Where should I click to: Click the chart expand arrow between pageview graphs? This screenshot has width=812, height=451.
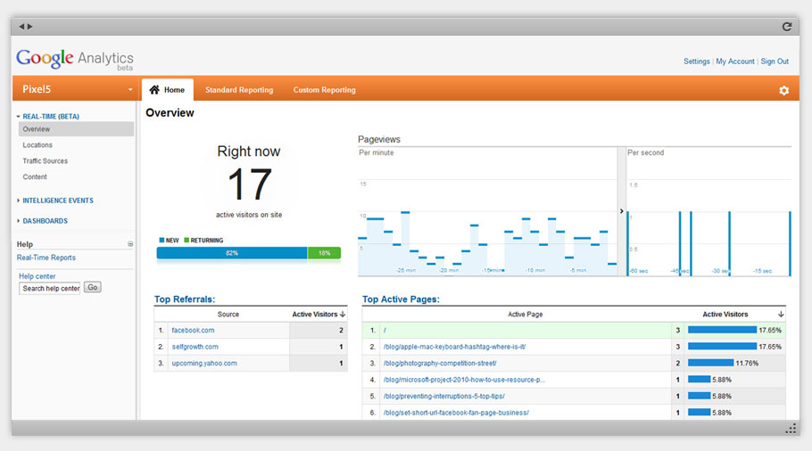(x=621, y=211)
